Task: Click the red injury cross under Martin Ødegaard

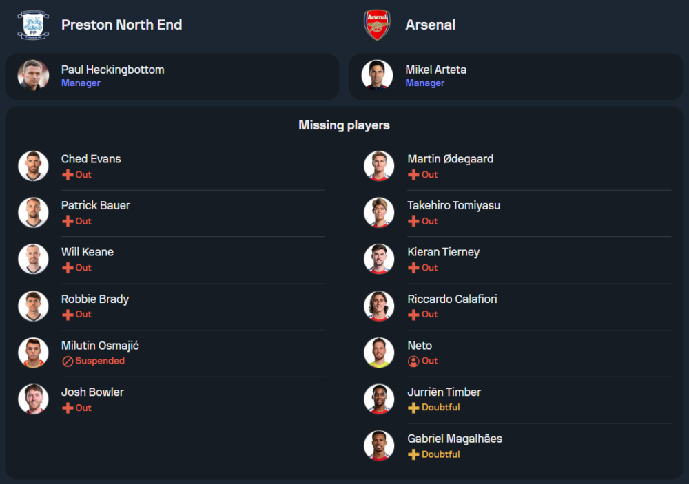Action: click(x=413, y=175)
